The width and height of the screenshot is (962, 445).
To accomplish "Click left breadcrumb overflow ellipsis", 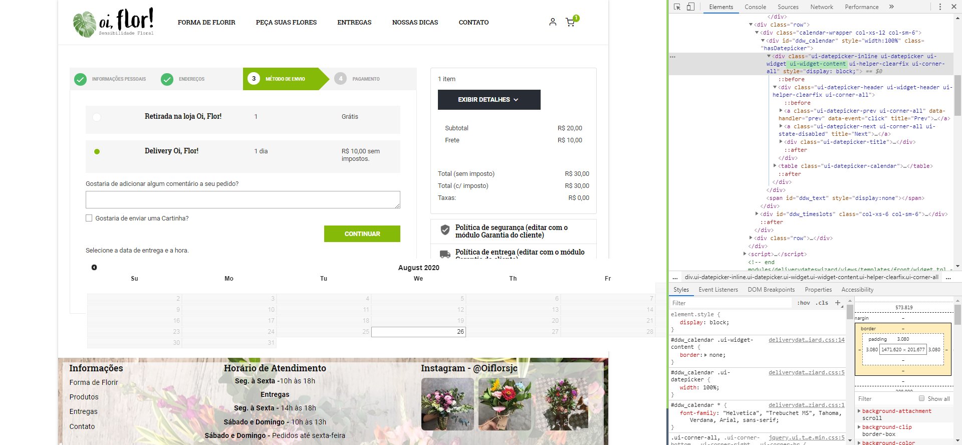I will 675,277.
